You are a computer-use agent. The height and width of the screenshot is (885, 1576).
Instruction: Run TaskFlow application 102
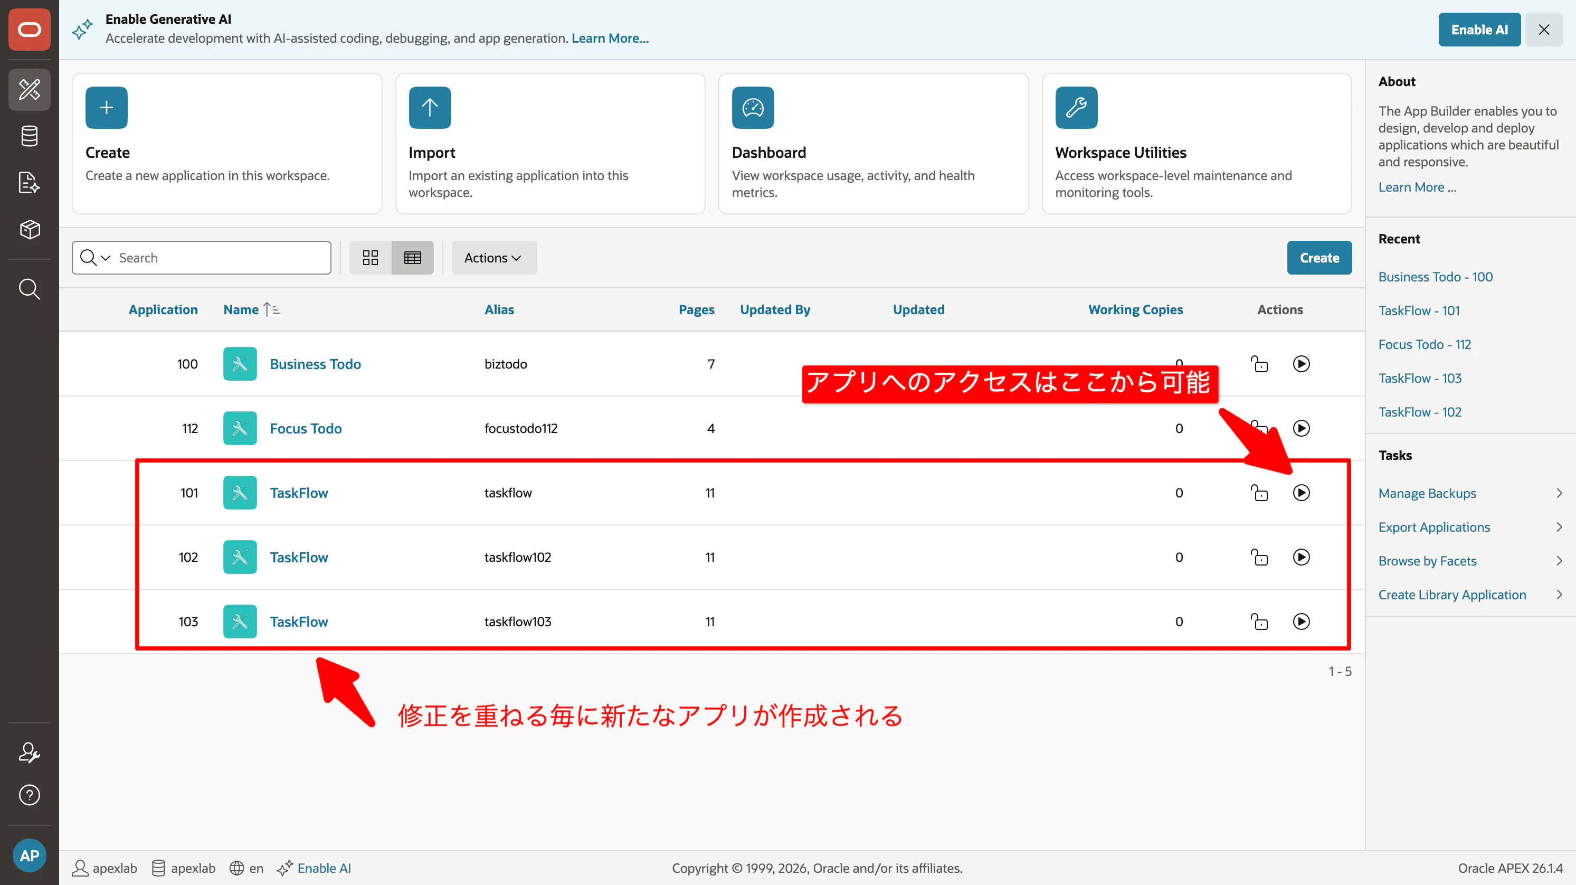pyautogui.click(x=1302, y=557)
